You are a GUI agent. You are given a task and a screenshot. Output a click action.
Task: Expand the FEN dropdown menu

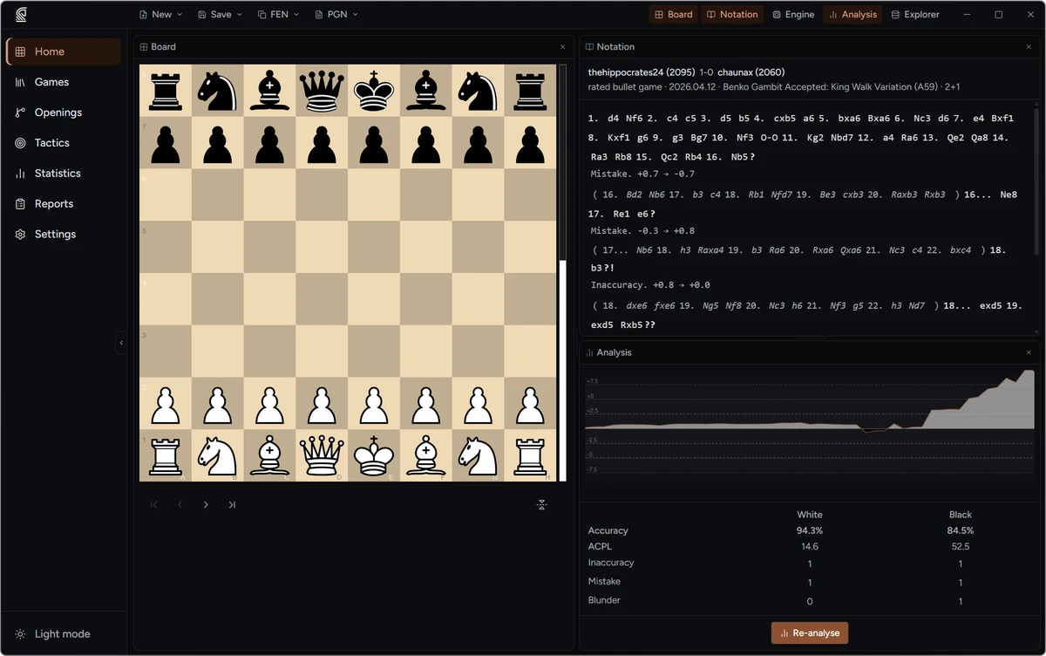[279, 15]
